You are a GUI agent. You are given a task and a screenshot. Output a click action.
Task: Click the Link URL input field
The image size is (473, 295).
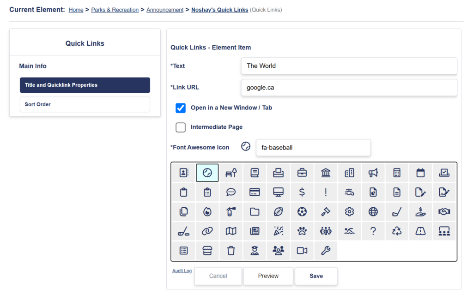coord(349,87)
